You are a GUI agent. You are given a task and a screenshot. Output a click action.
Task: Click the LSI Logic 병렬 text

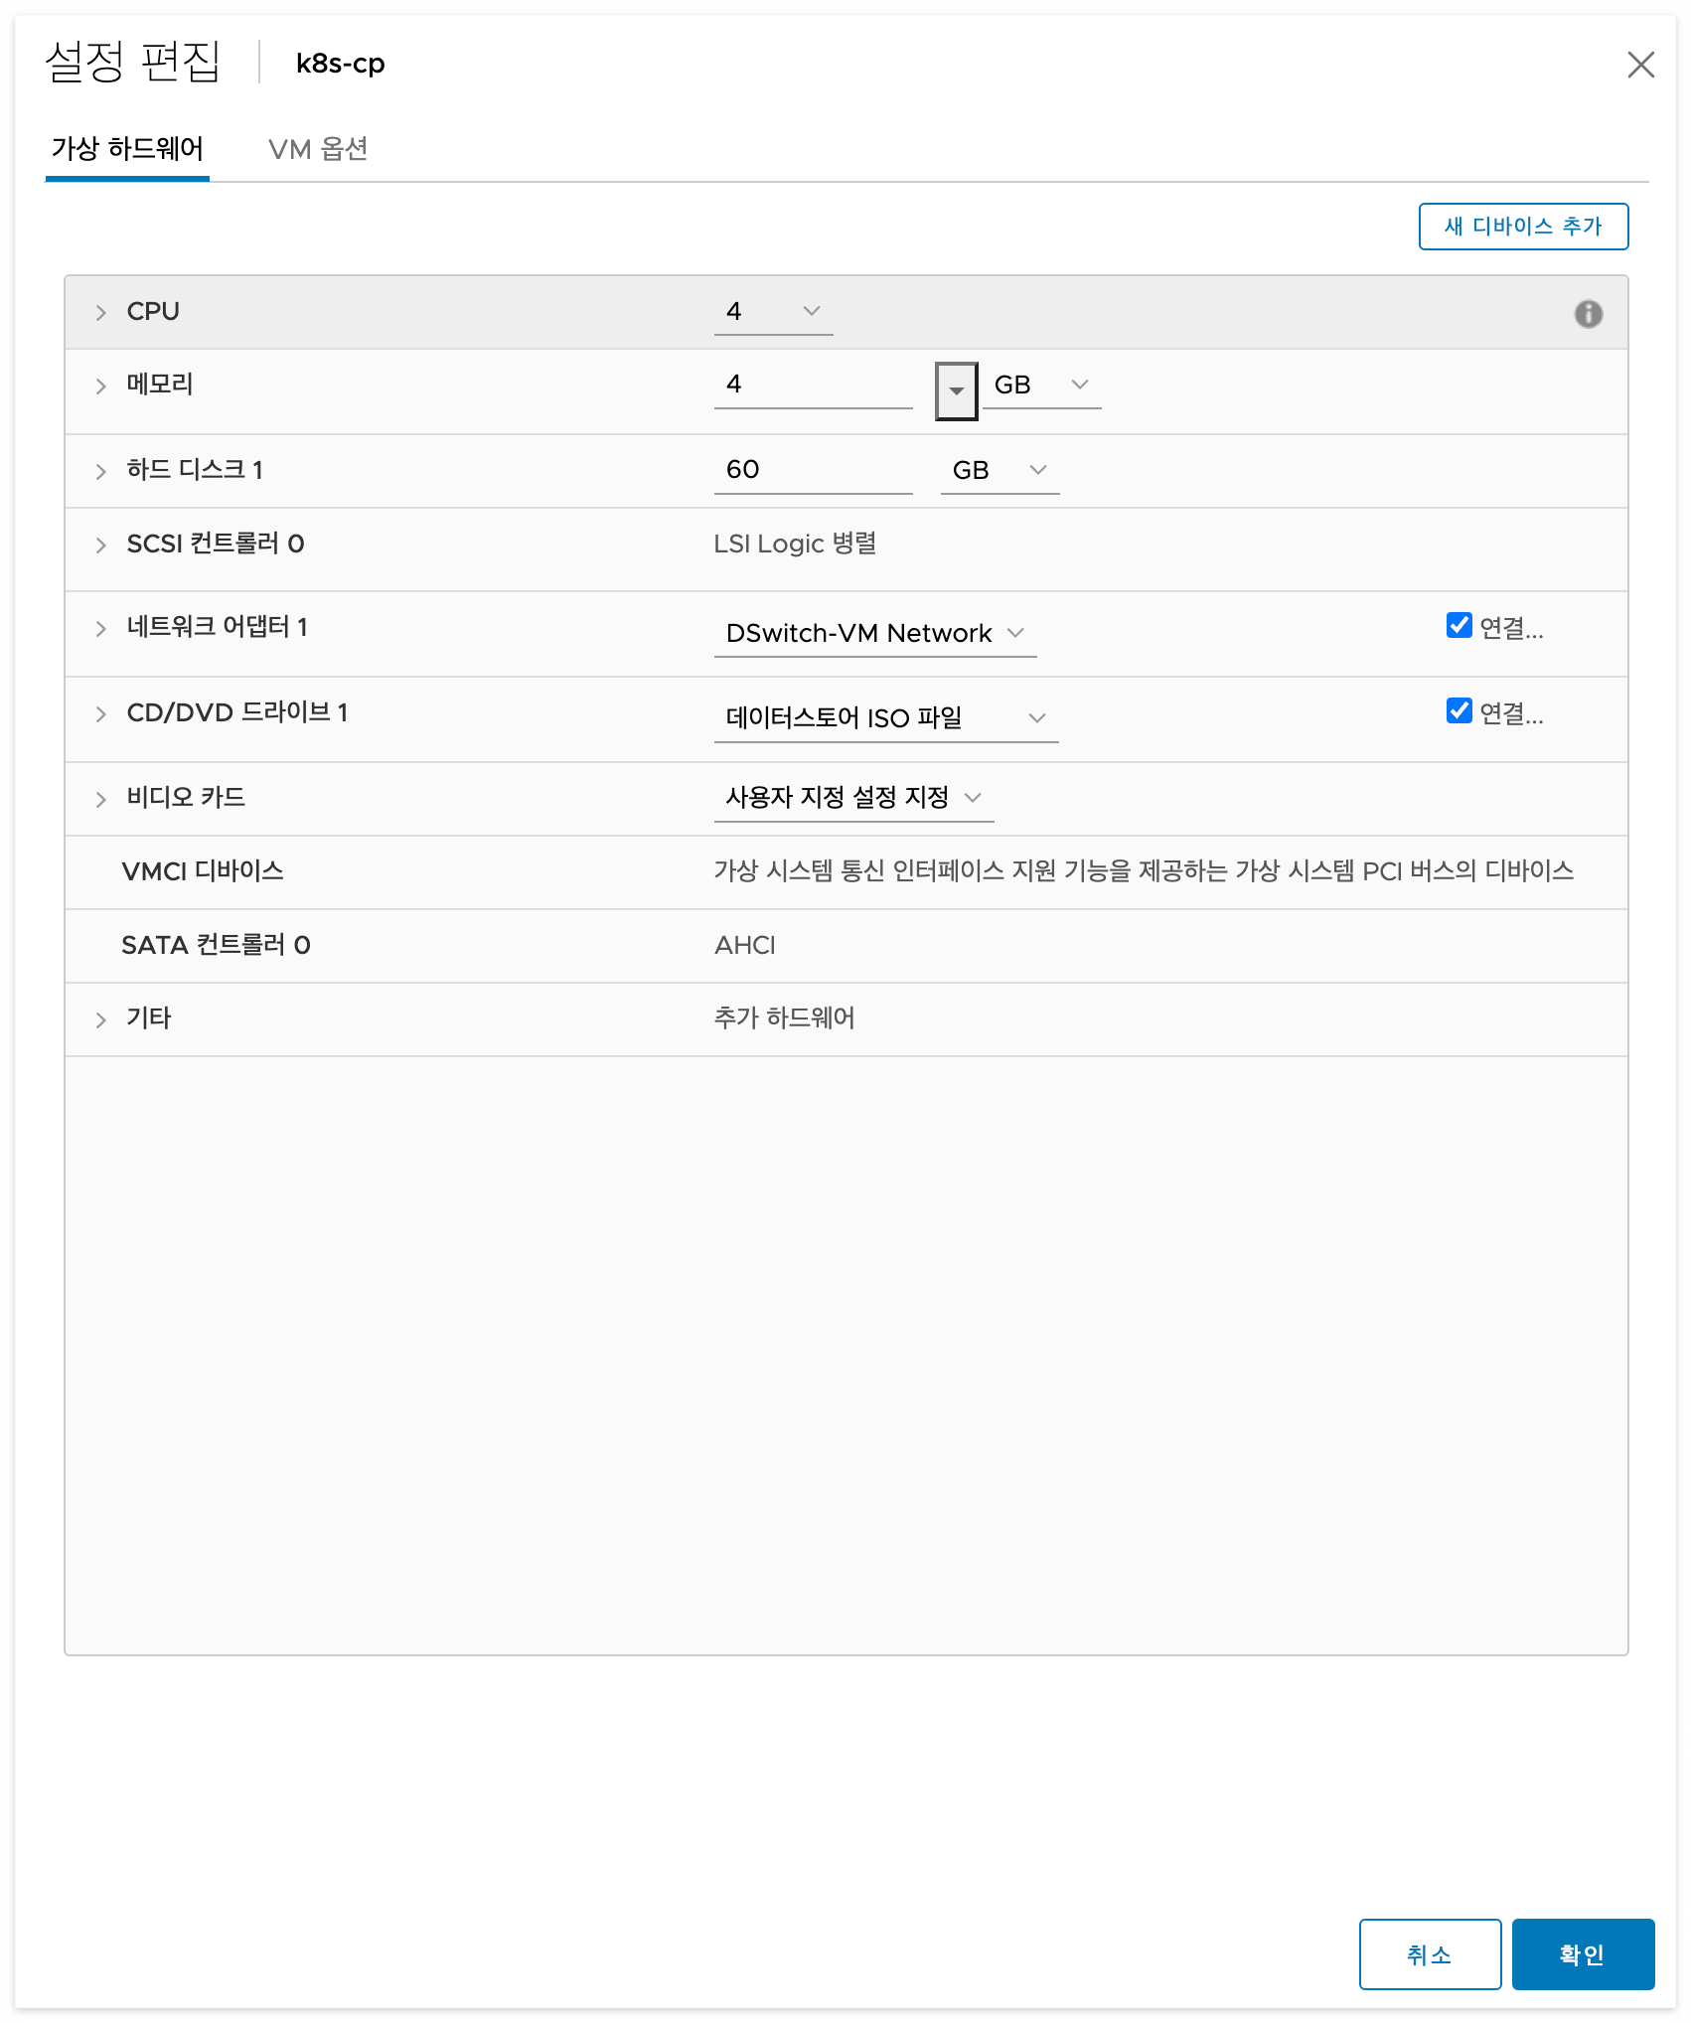[x=795, y=544]
